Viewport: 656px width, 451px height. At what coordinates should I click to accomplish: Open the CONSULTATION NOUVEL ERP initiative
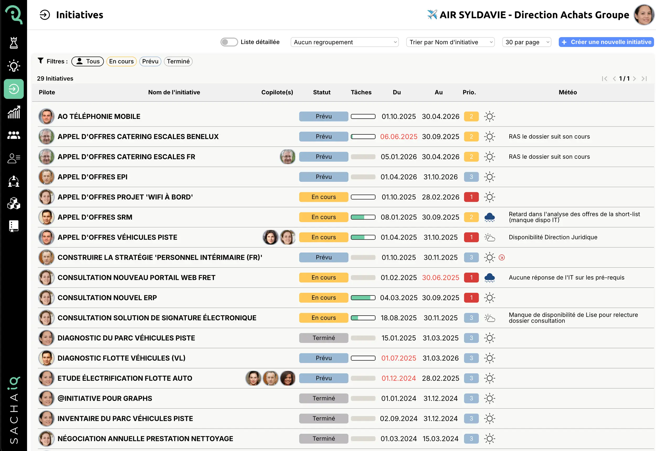[x=107, y=298]
